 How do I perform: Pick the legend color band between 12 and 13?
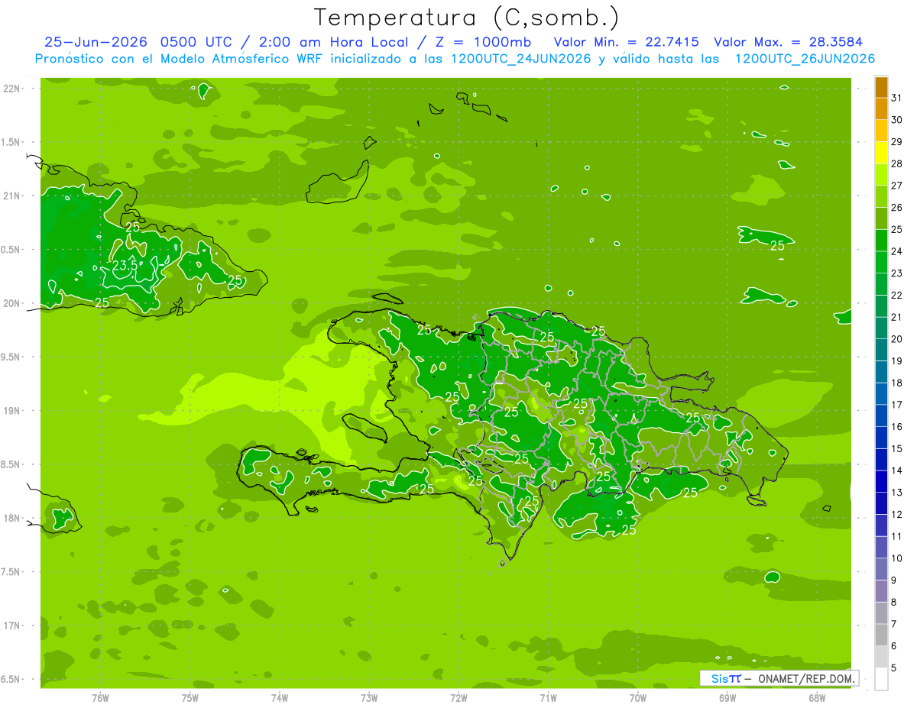click(881, 503)
